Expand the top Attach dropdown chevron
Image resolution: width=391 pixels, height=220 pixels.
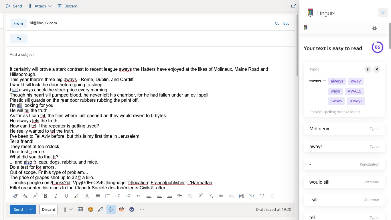tap(50, 6)
